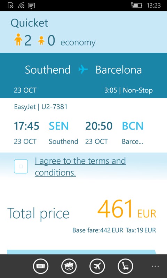
Task: Tap the wallet tickets icon
Action: [69, 266]
